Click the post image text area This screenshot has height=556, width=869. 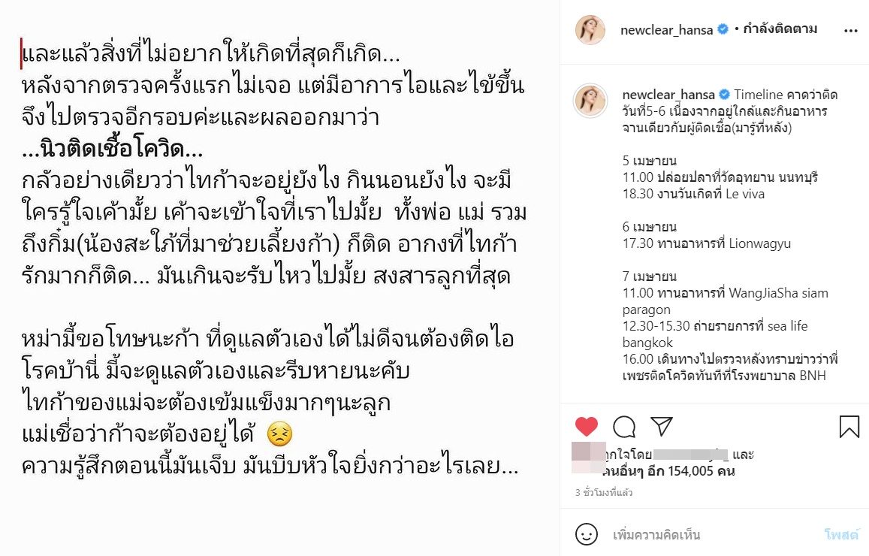pos(280,278)
